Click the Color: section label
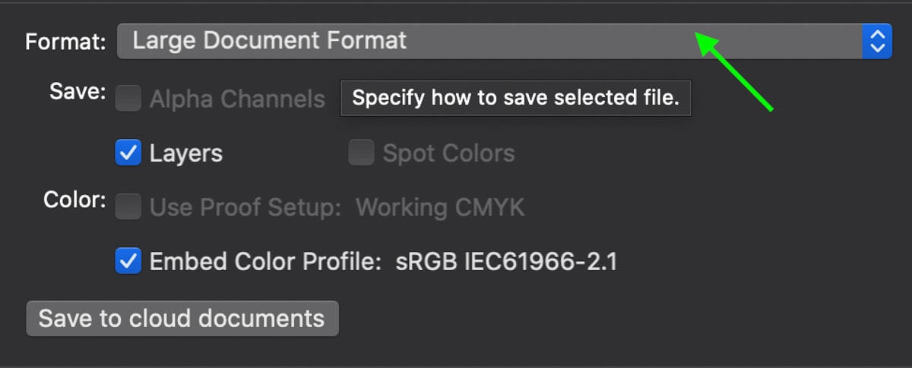This screenshot has height=368, width=912. coord(74,200)
